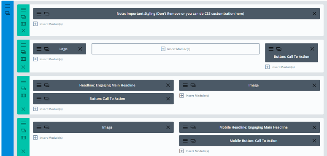Insert module below the Mobile row's Image module
The width and height of the screenshot is (327, 156).
point(48,138)
